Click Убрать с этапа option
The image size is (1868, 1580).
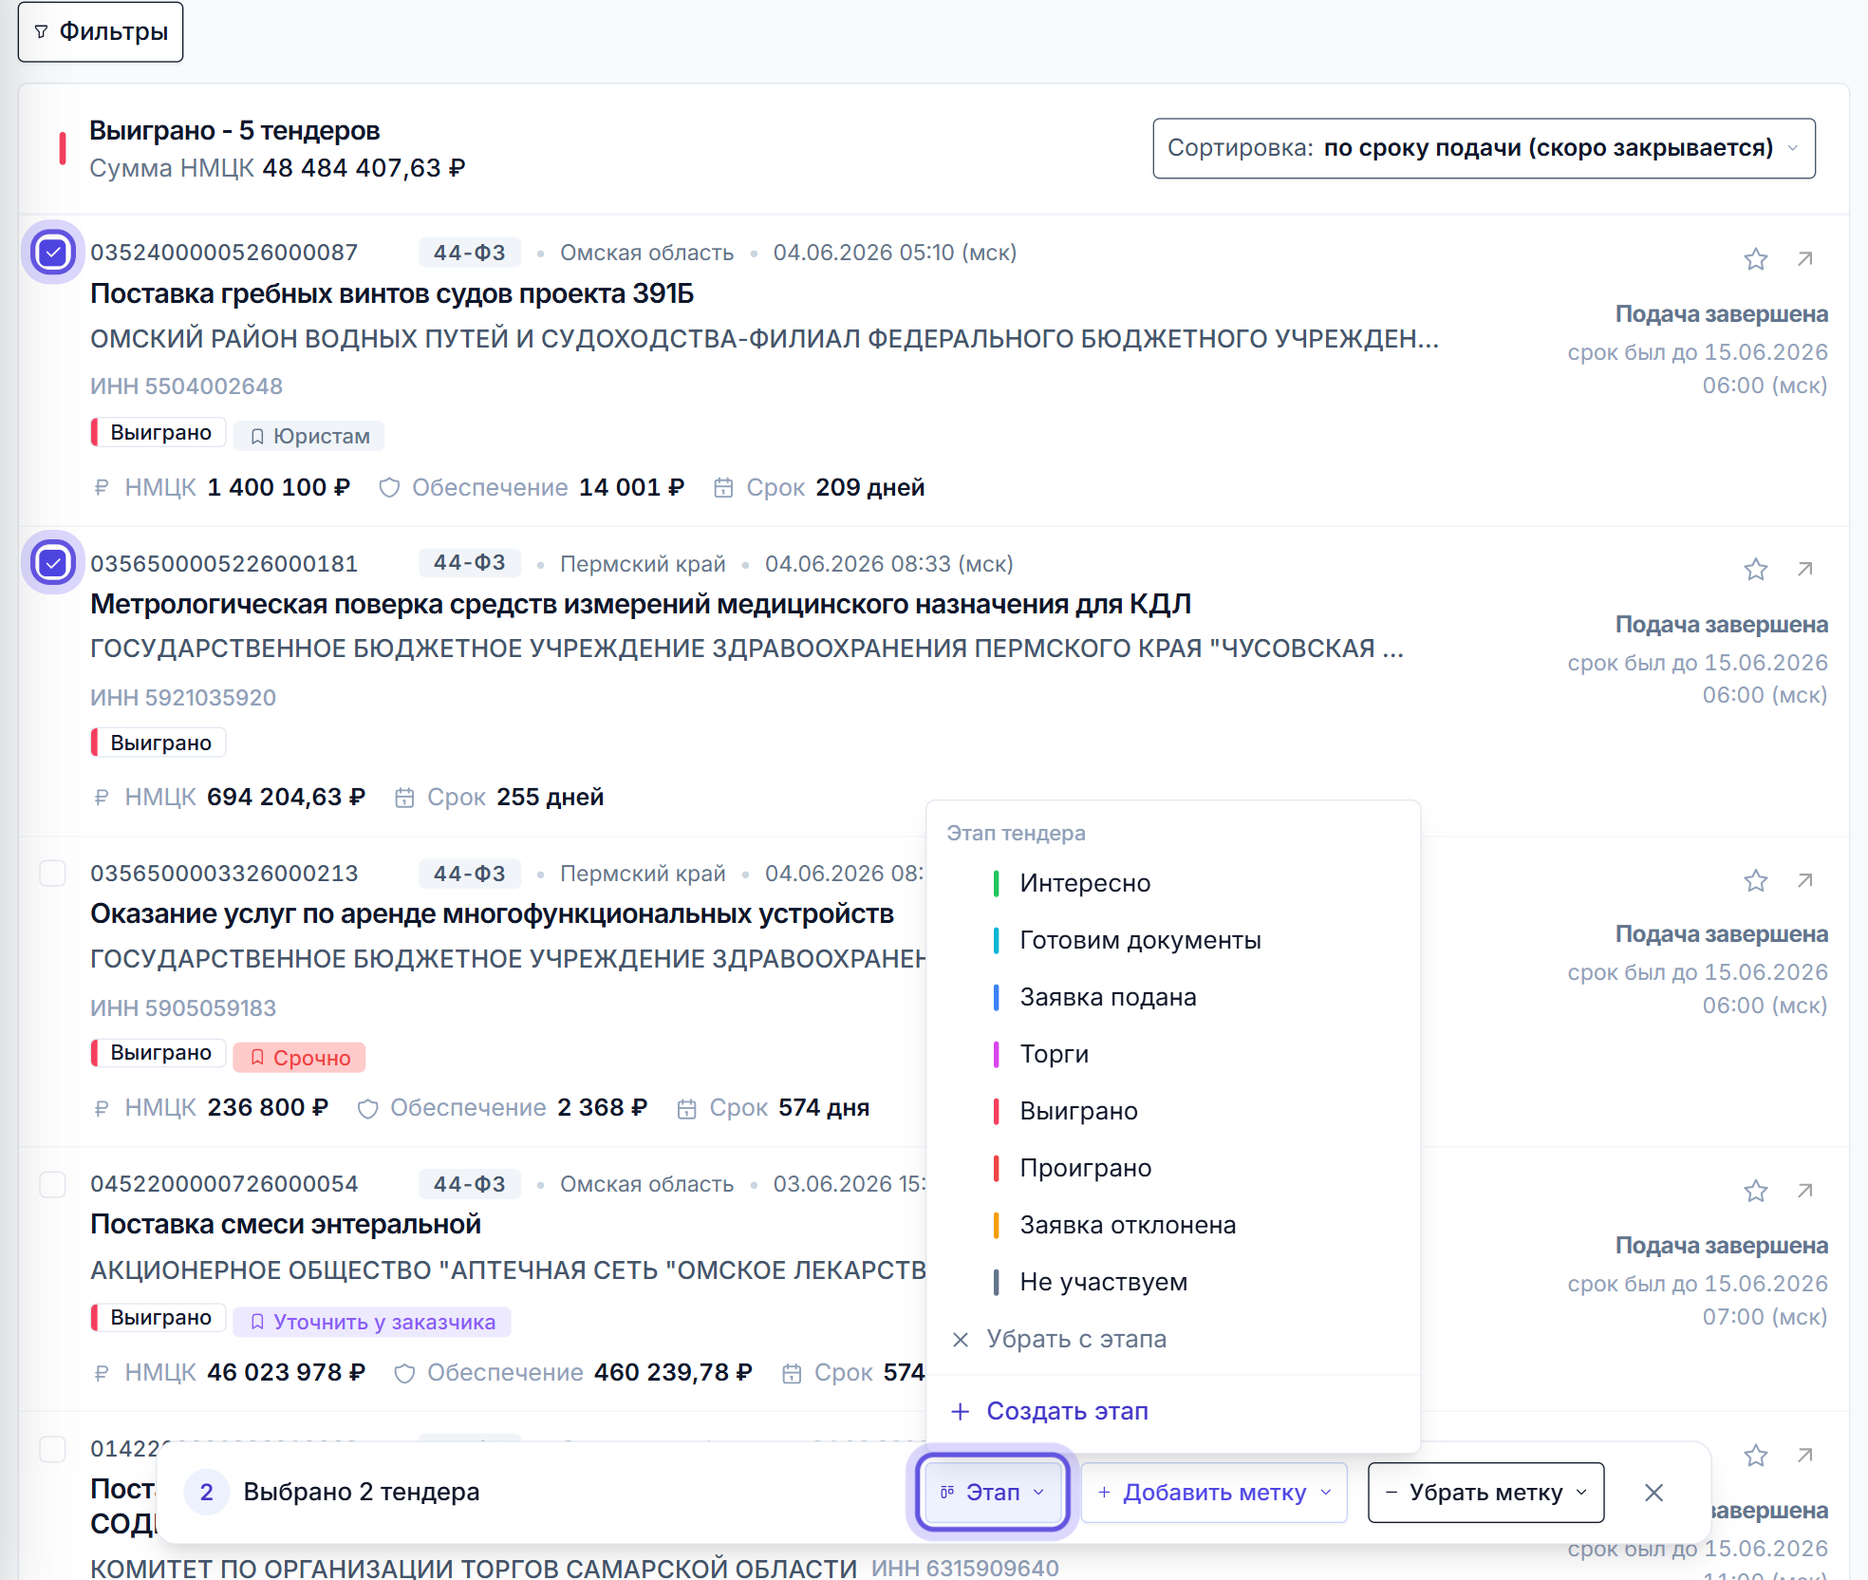tap(1173, 1339)
